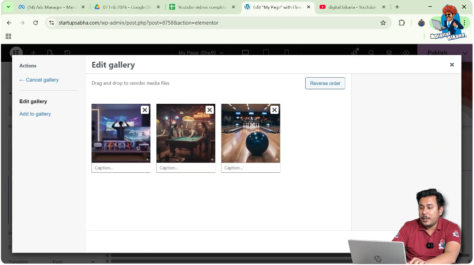This screenshot has width=474, height=265.
Task: Click the address bar URL
Action: (x=138, y=23)
